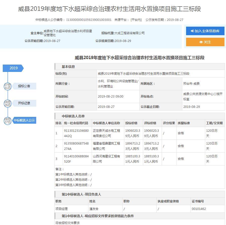The image size is (226, 225).
Task: Click candidate 福建省恒鼎建筑工程有限公司
Action: click(x=106, y=146)
